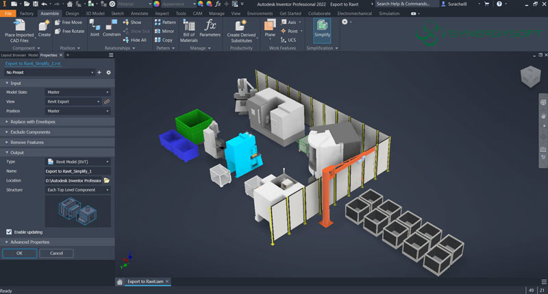
Task: Activate the Joint tool
Action: tap(95, 28)
